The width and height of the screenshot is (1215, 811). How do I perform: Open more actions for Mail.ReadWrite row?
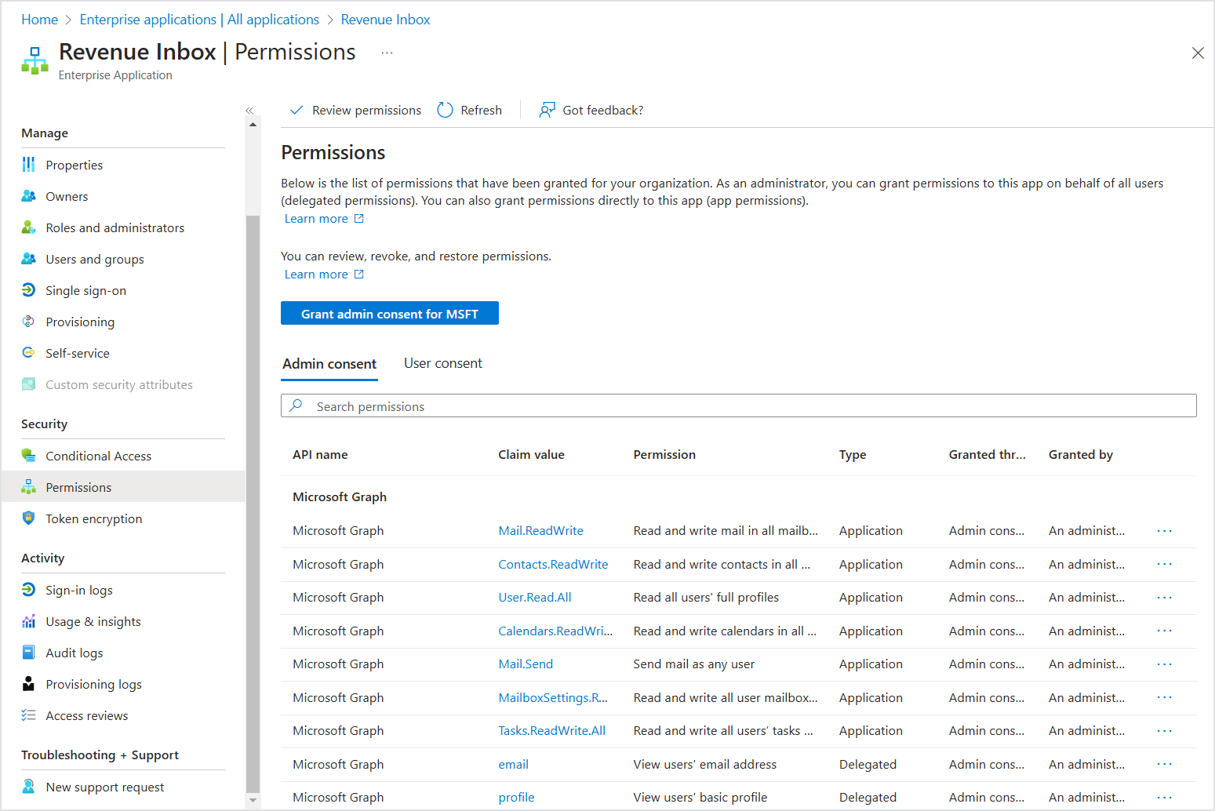pos(1165,531)
